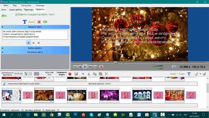Viewport: 209px width, 118px height.
Task: Click the scissors cut icon
Action: pos(89,74)
